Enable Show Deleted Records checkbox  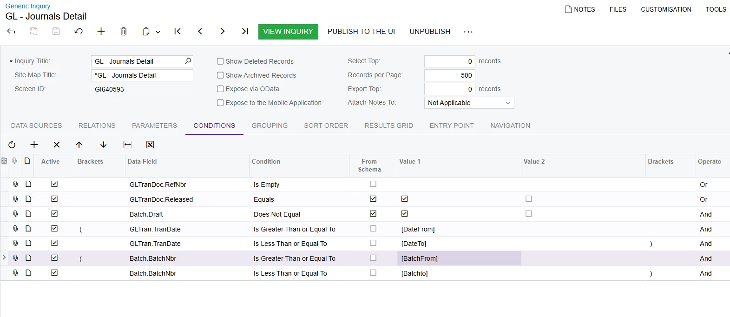coord(221,61)
